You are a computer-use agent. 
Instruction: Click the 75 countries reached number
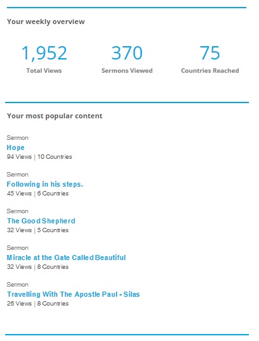(210, 53)
